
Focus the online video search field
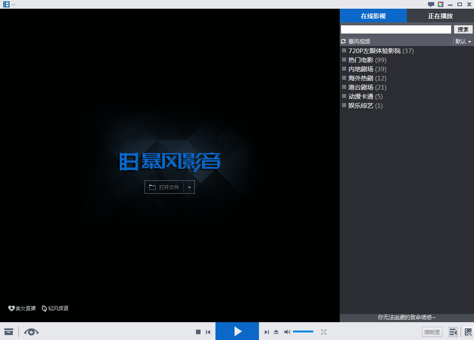pos(396,29)
